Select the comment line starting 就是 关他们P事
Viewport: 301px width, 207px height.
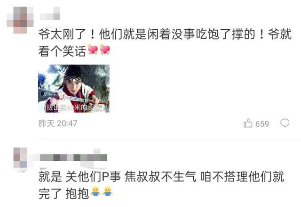pyautogui.click(x=161, y=176)
